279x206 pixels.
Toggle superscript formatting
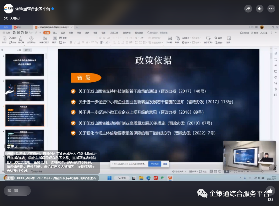pos(92,43)
